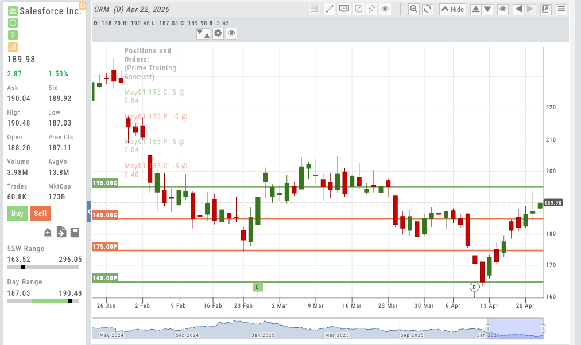The image size is (581, 345).
Task: Click the zoom in magnifier icon
Action: click(x=414, y=9)
